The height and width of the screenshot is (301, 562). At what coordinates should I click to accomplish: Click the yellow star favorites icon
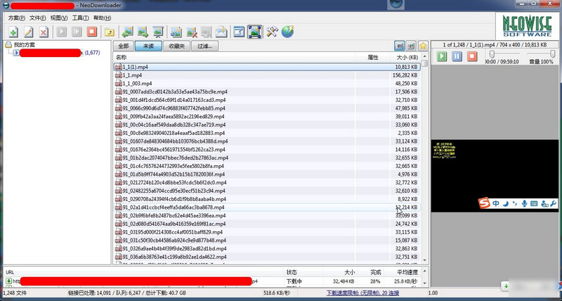coord(424,46)
